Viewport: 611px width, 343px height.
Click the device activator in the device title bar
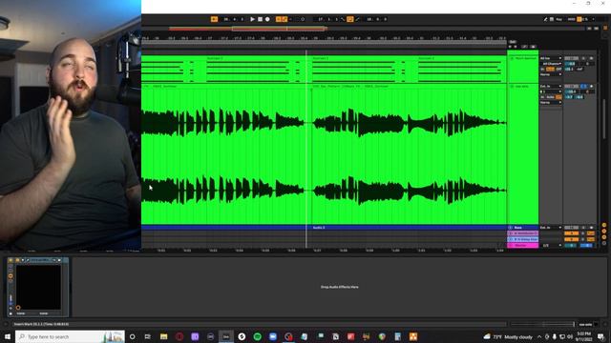click(x=11, y=260)
